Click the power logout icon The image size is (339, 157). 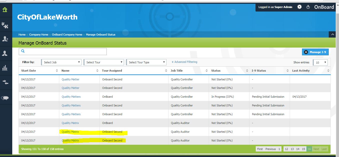[308, 7]
